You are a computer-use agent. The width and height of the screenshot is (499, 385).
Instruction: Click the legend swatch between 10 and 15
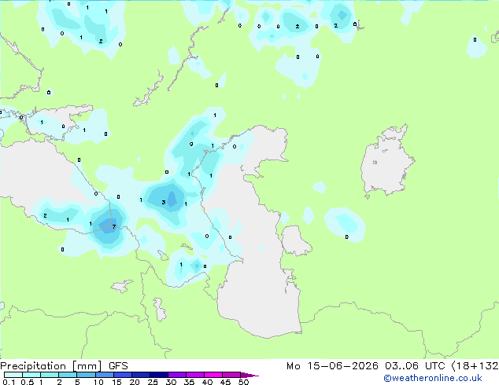(x=104, y=375)
